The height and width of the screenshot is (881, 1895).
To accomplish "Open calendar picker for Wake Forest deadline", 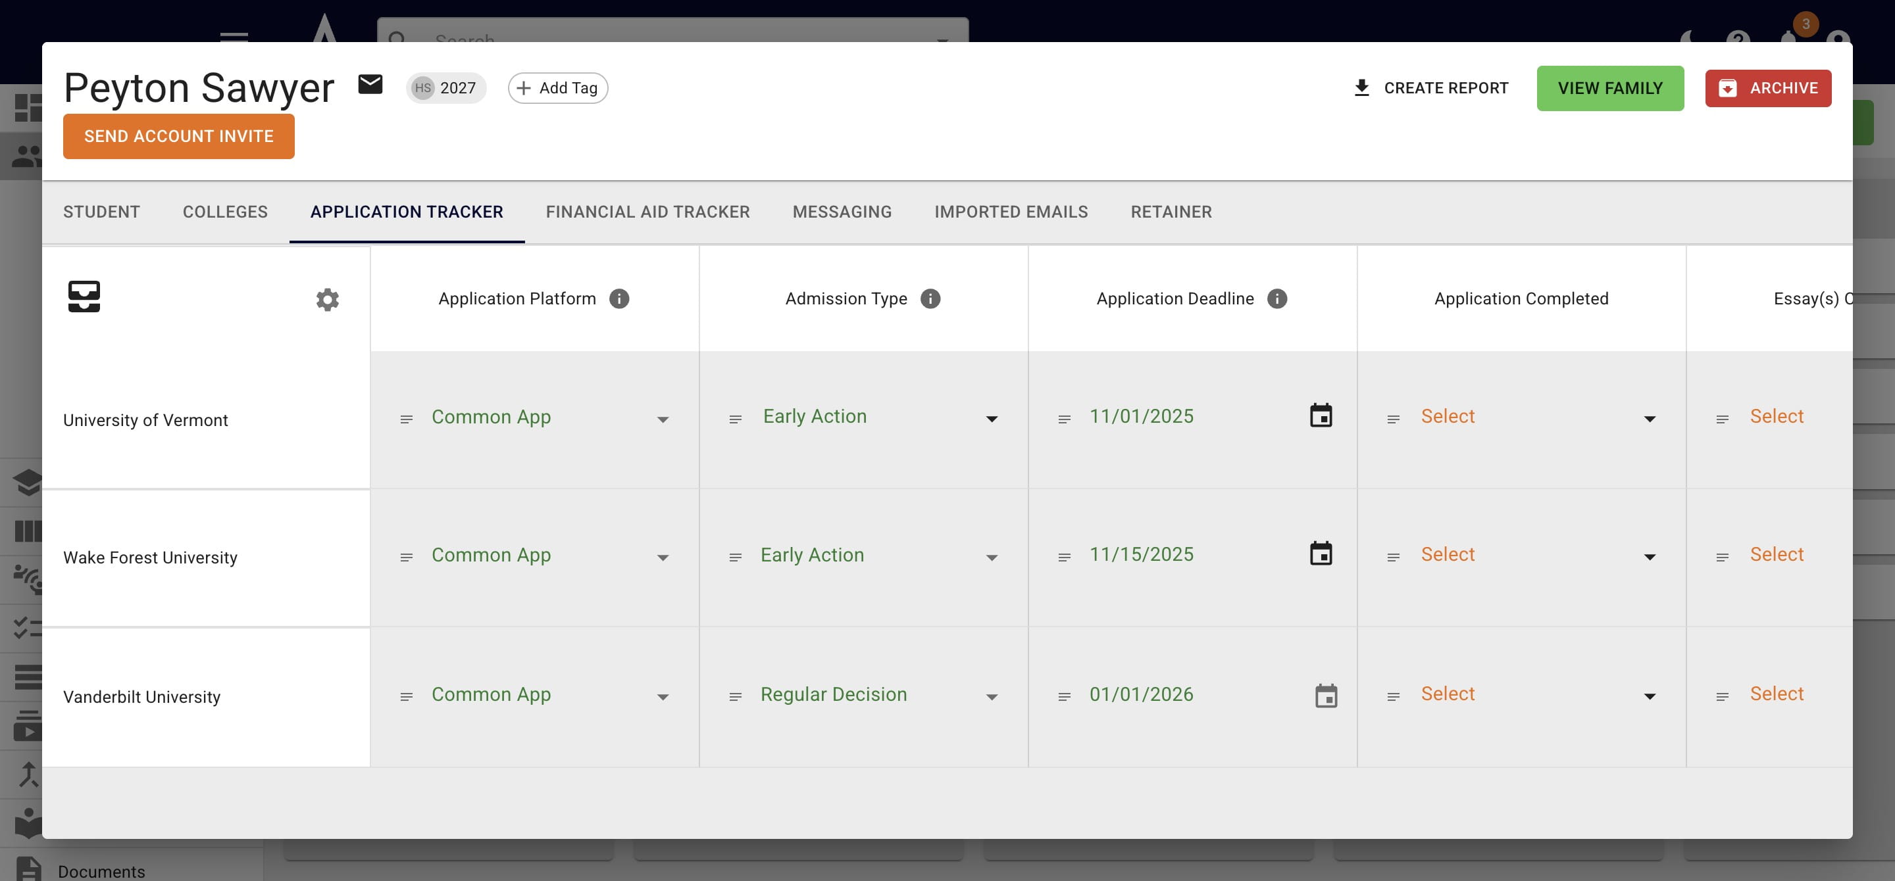I will point(1321,554).
